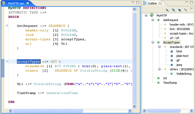Image resolution: width=195 pixels, height=114 pixels.
Task: Click the first filter icon in Outline toolbar
Action: [167, 10]
